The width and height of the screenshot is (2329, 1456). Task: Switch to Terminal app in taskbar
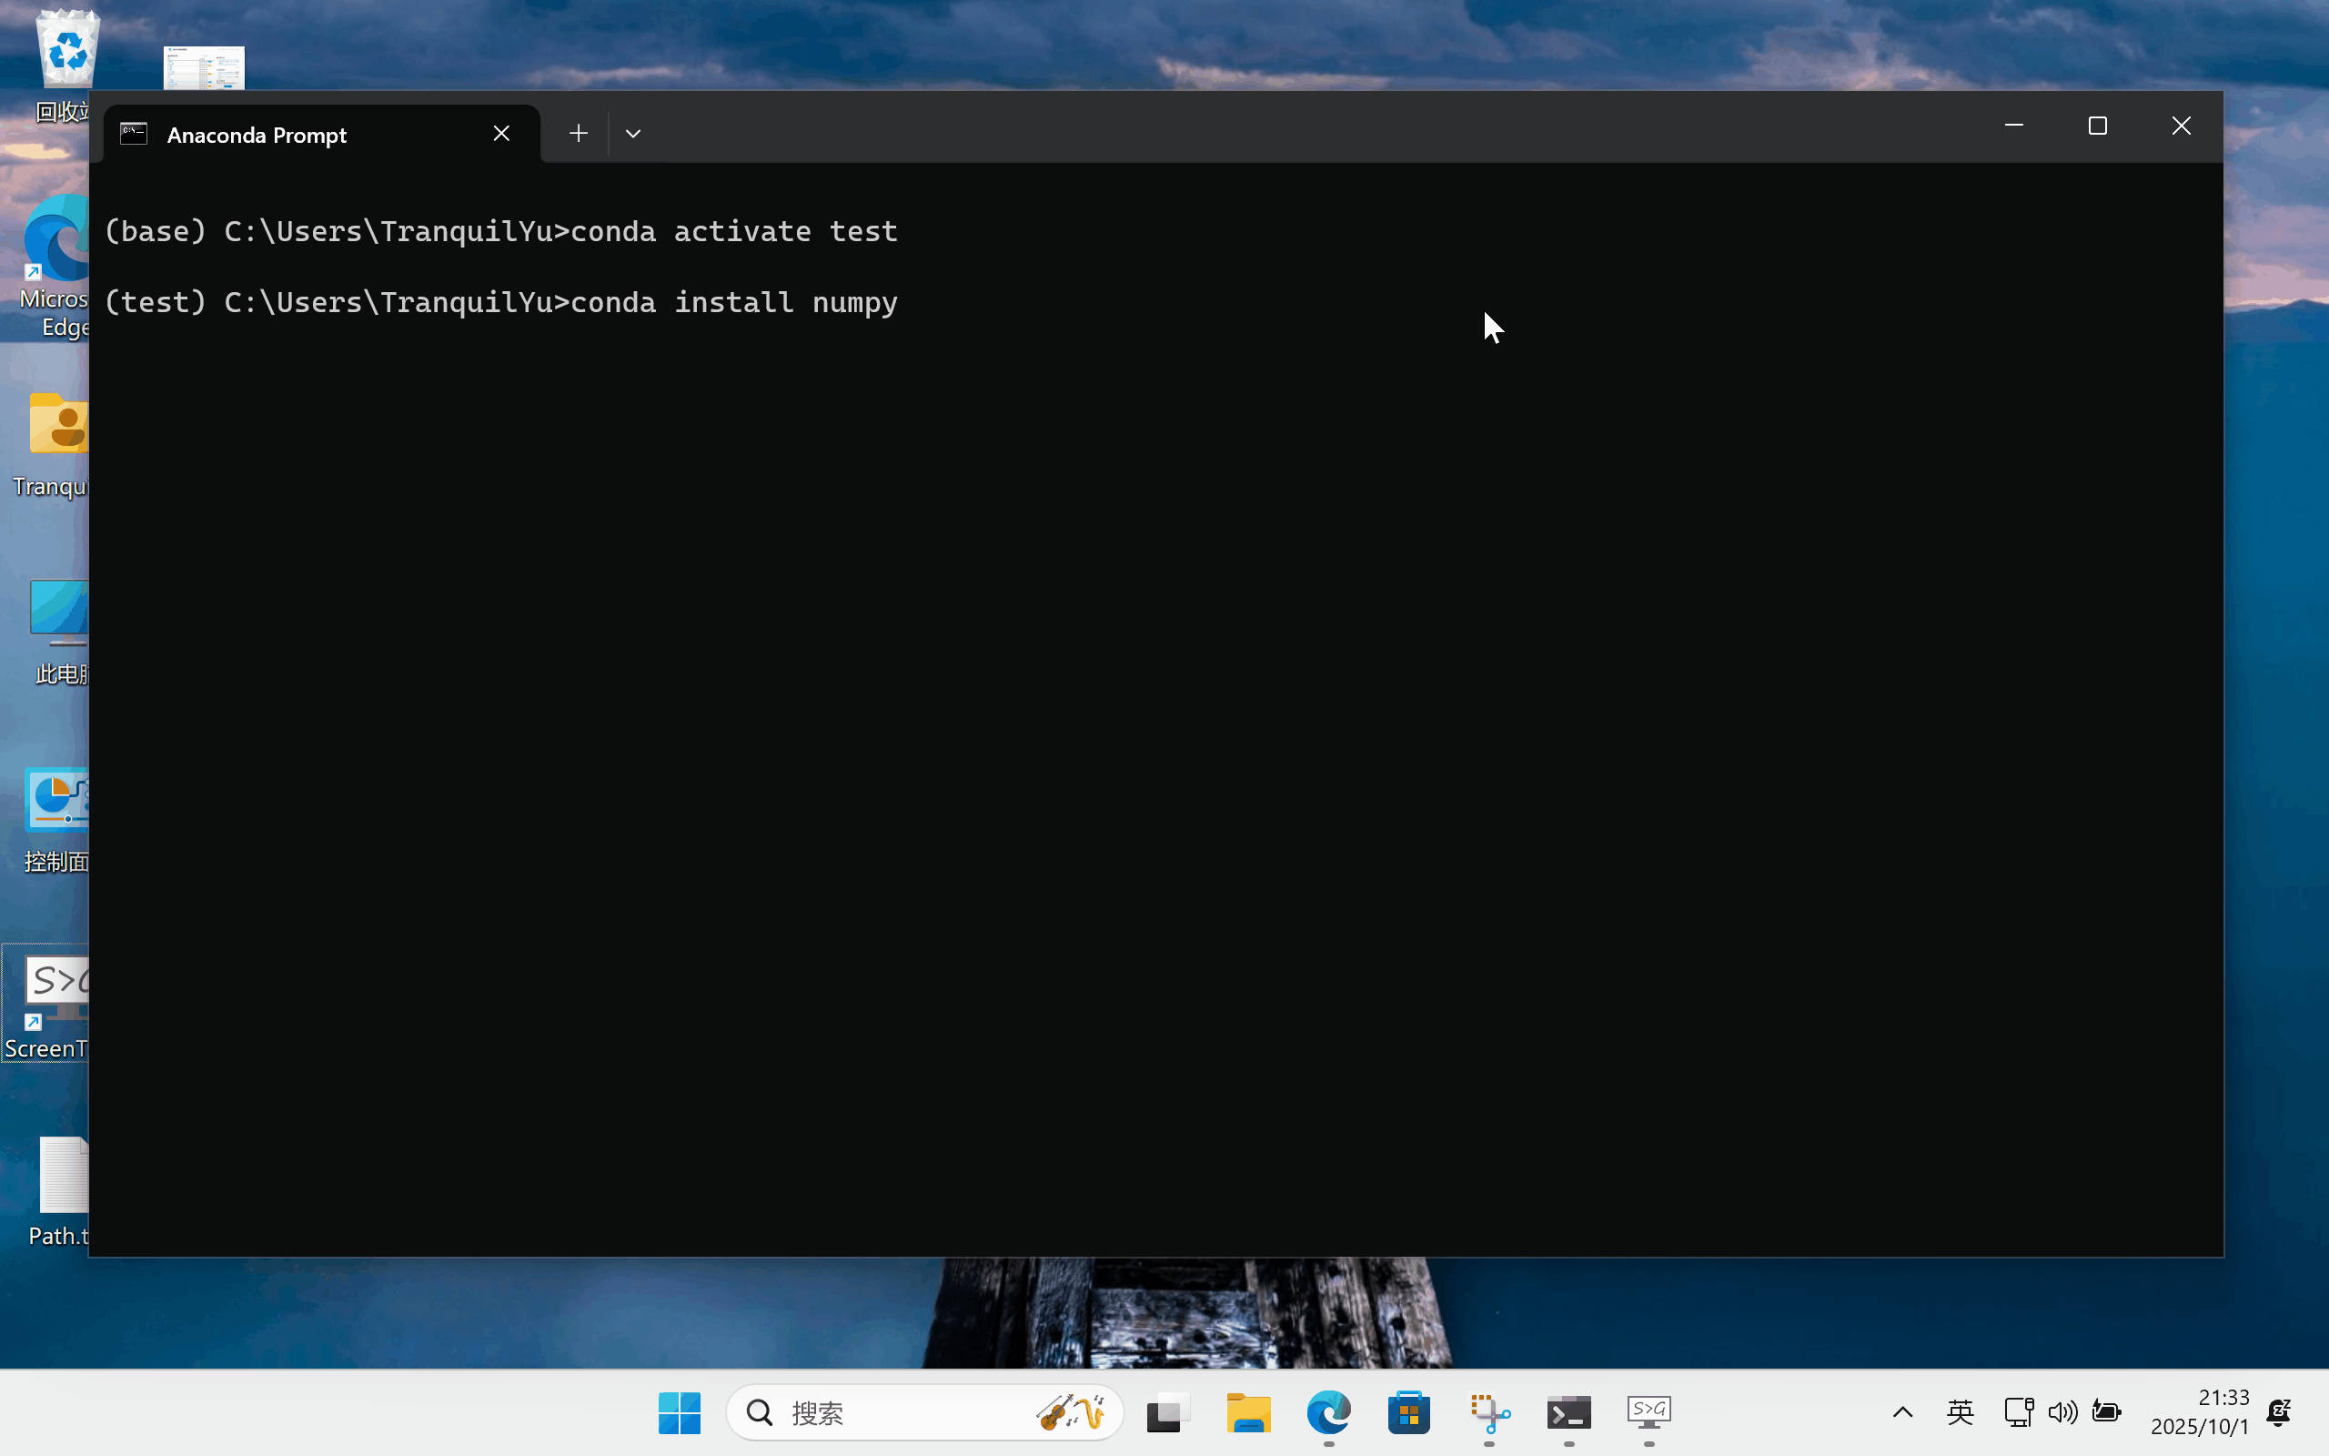coord(1568,1412)
